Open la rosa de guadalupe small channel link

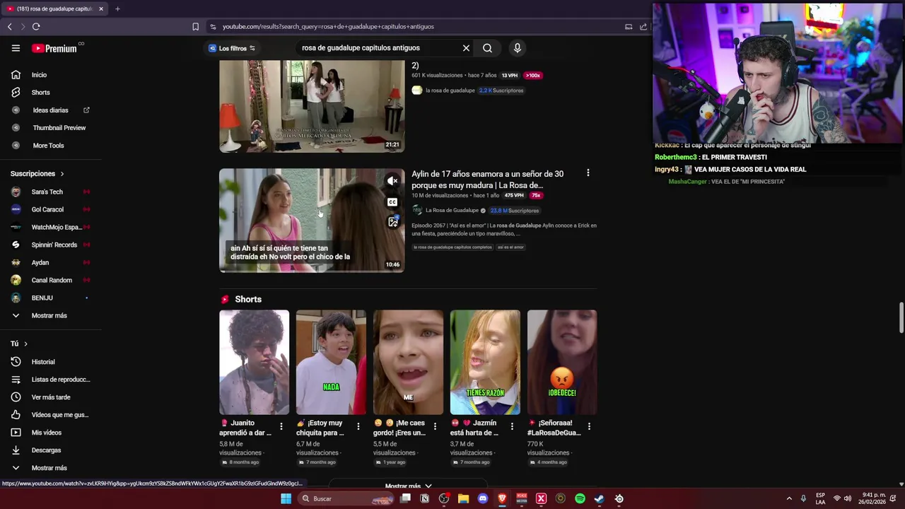pyautogui.click(x=450, y=90)
